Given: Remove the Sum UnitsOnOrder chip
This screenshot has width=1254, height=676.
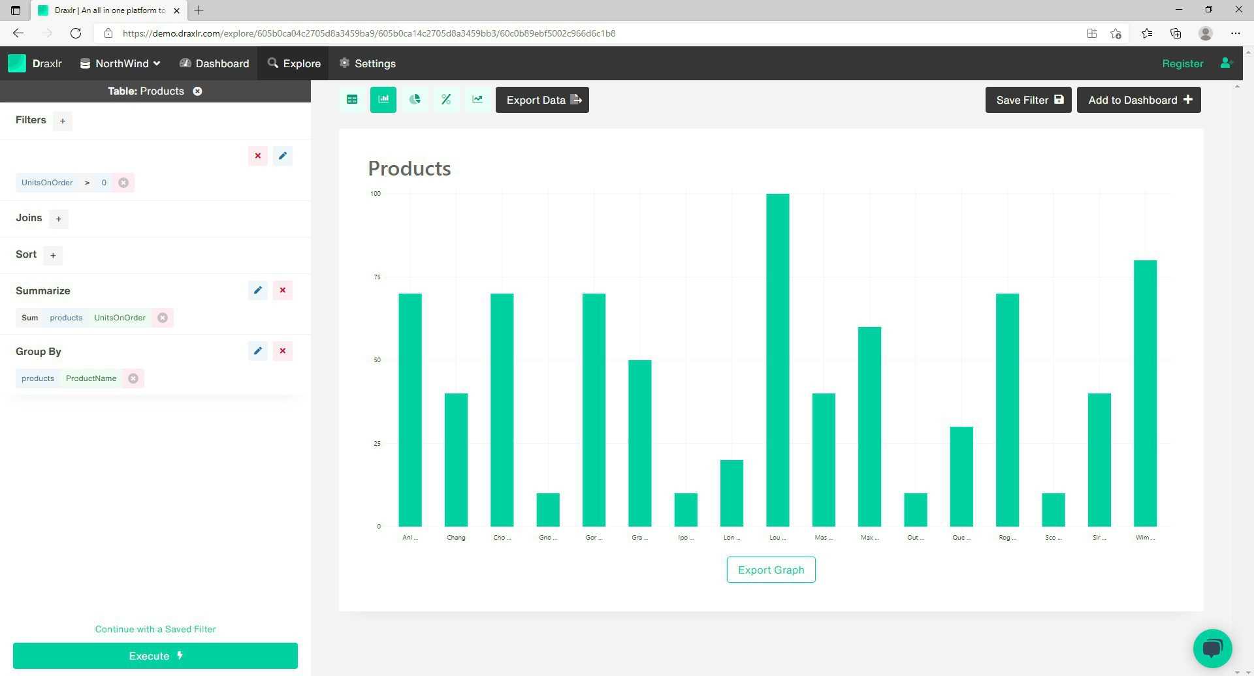Looking at the screenshot, I should 163,318.
